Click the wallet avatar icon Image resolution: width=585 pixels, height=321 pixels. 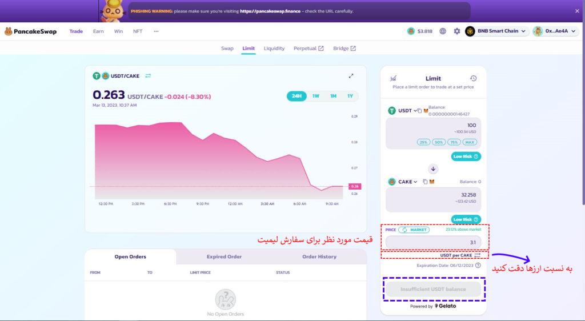(538, 31)
